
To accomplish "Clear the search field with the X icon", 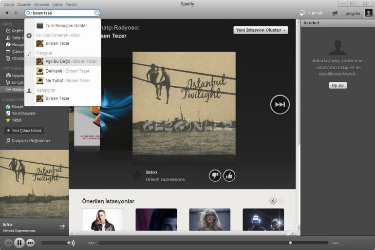I will click(96, 13).
